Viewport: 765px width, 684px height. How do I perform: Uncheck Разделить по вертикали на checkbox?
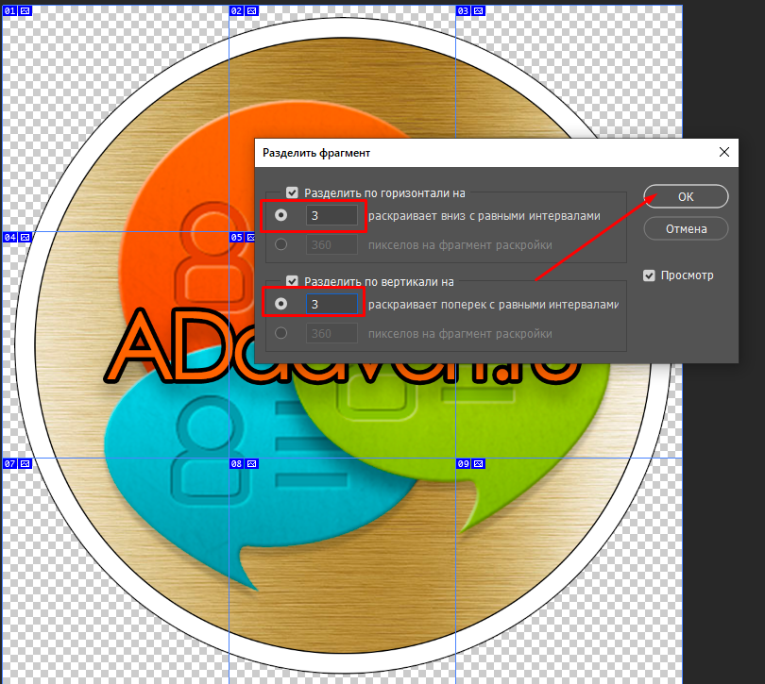pyautogui.click(x=292, y=281)
